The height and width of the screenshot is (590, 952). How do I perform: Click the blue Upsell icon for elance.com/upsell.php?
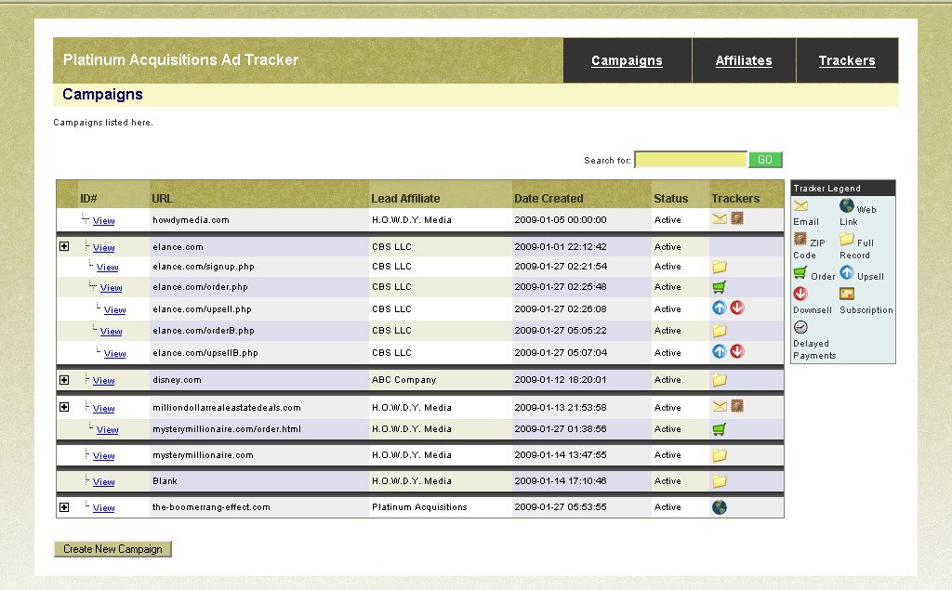point(720,308)
